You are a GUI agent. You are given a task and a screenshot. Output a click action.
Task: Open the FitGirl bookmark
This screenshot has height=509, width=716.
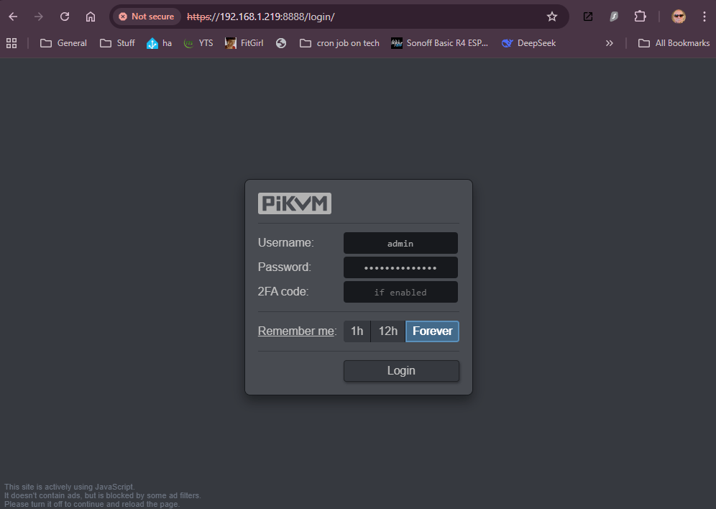(x=244, y=43)
